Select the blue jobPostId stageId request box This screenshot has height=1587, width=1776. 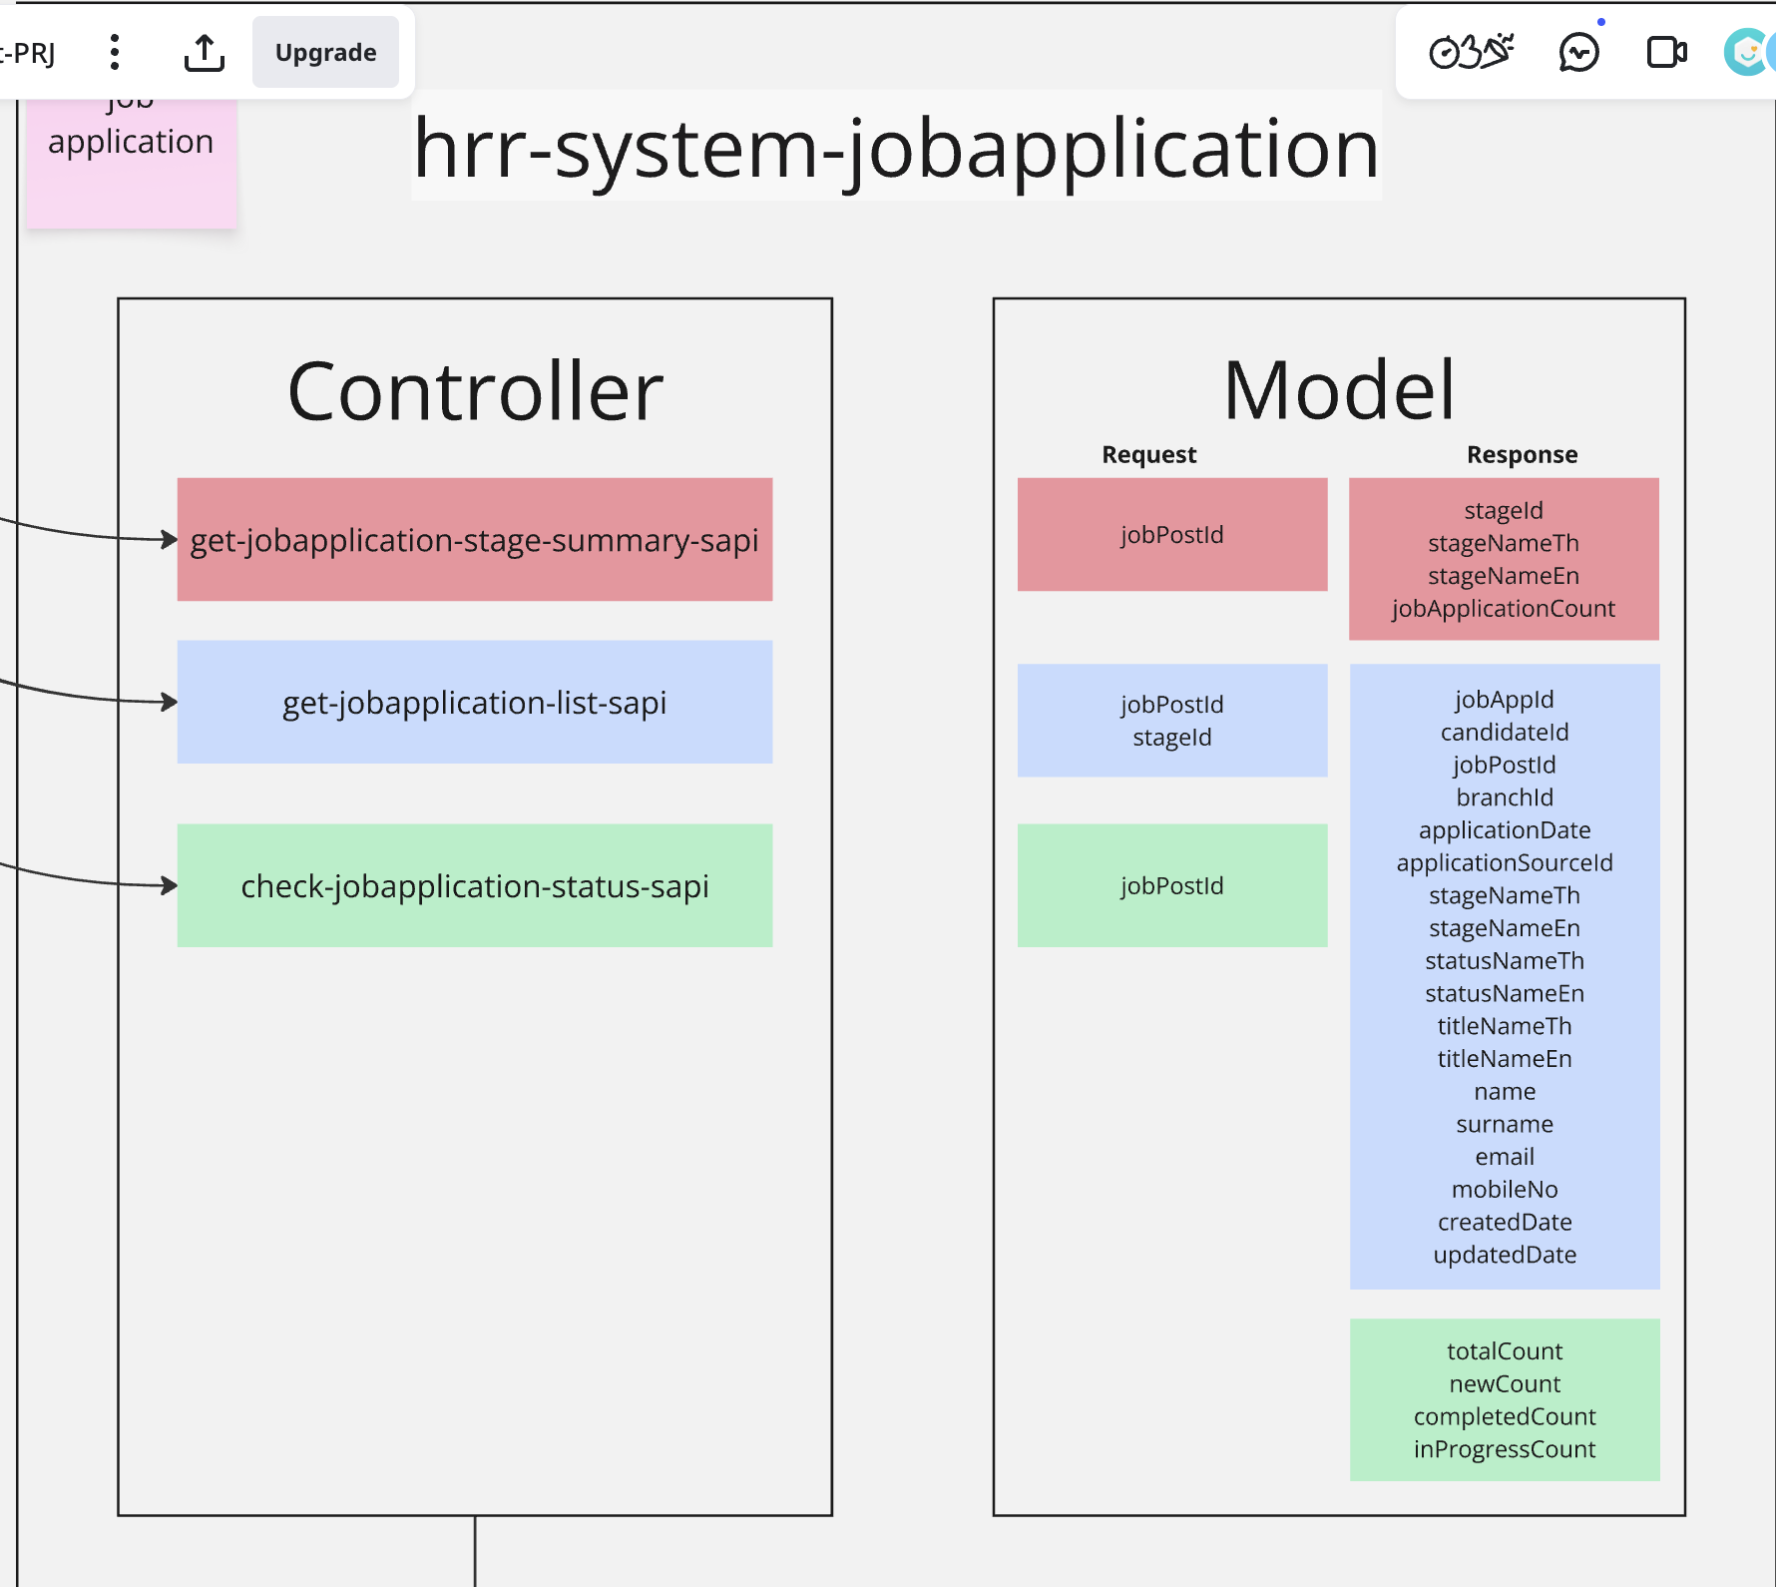(x=1172, y=721)
